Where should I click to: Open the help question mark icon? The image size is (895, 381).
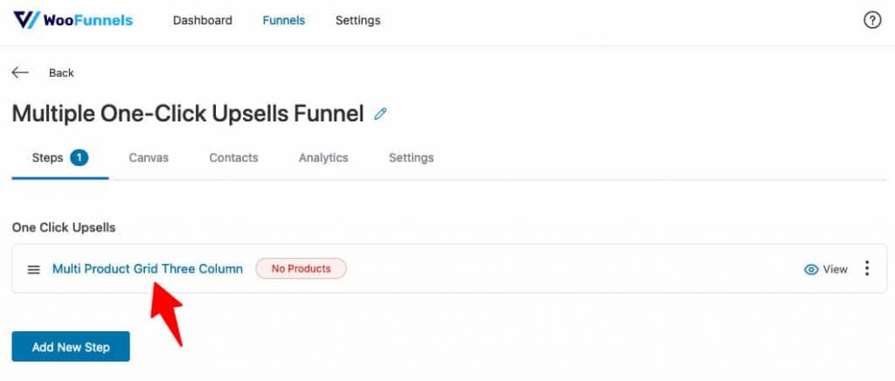click(871, 20)
